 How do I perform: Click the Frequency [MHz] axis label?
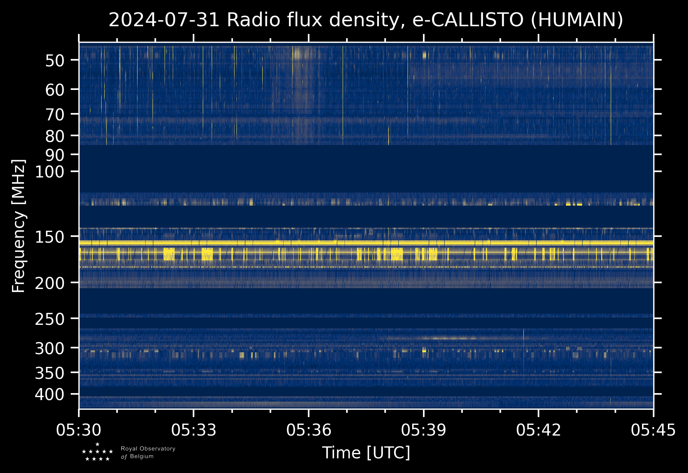pyautogui.click(x=18, y=226)
